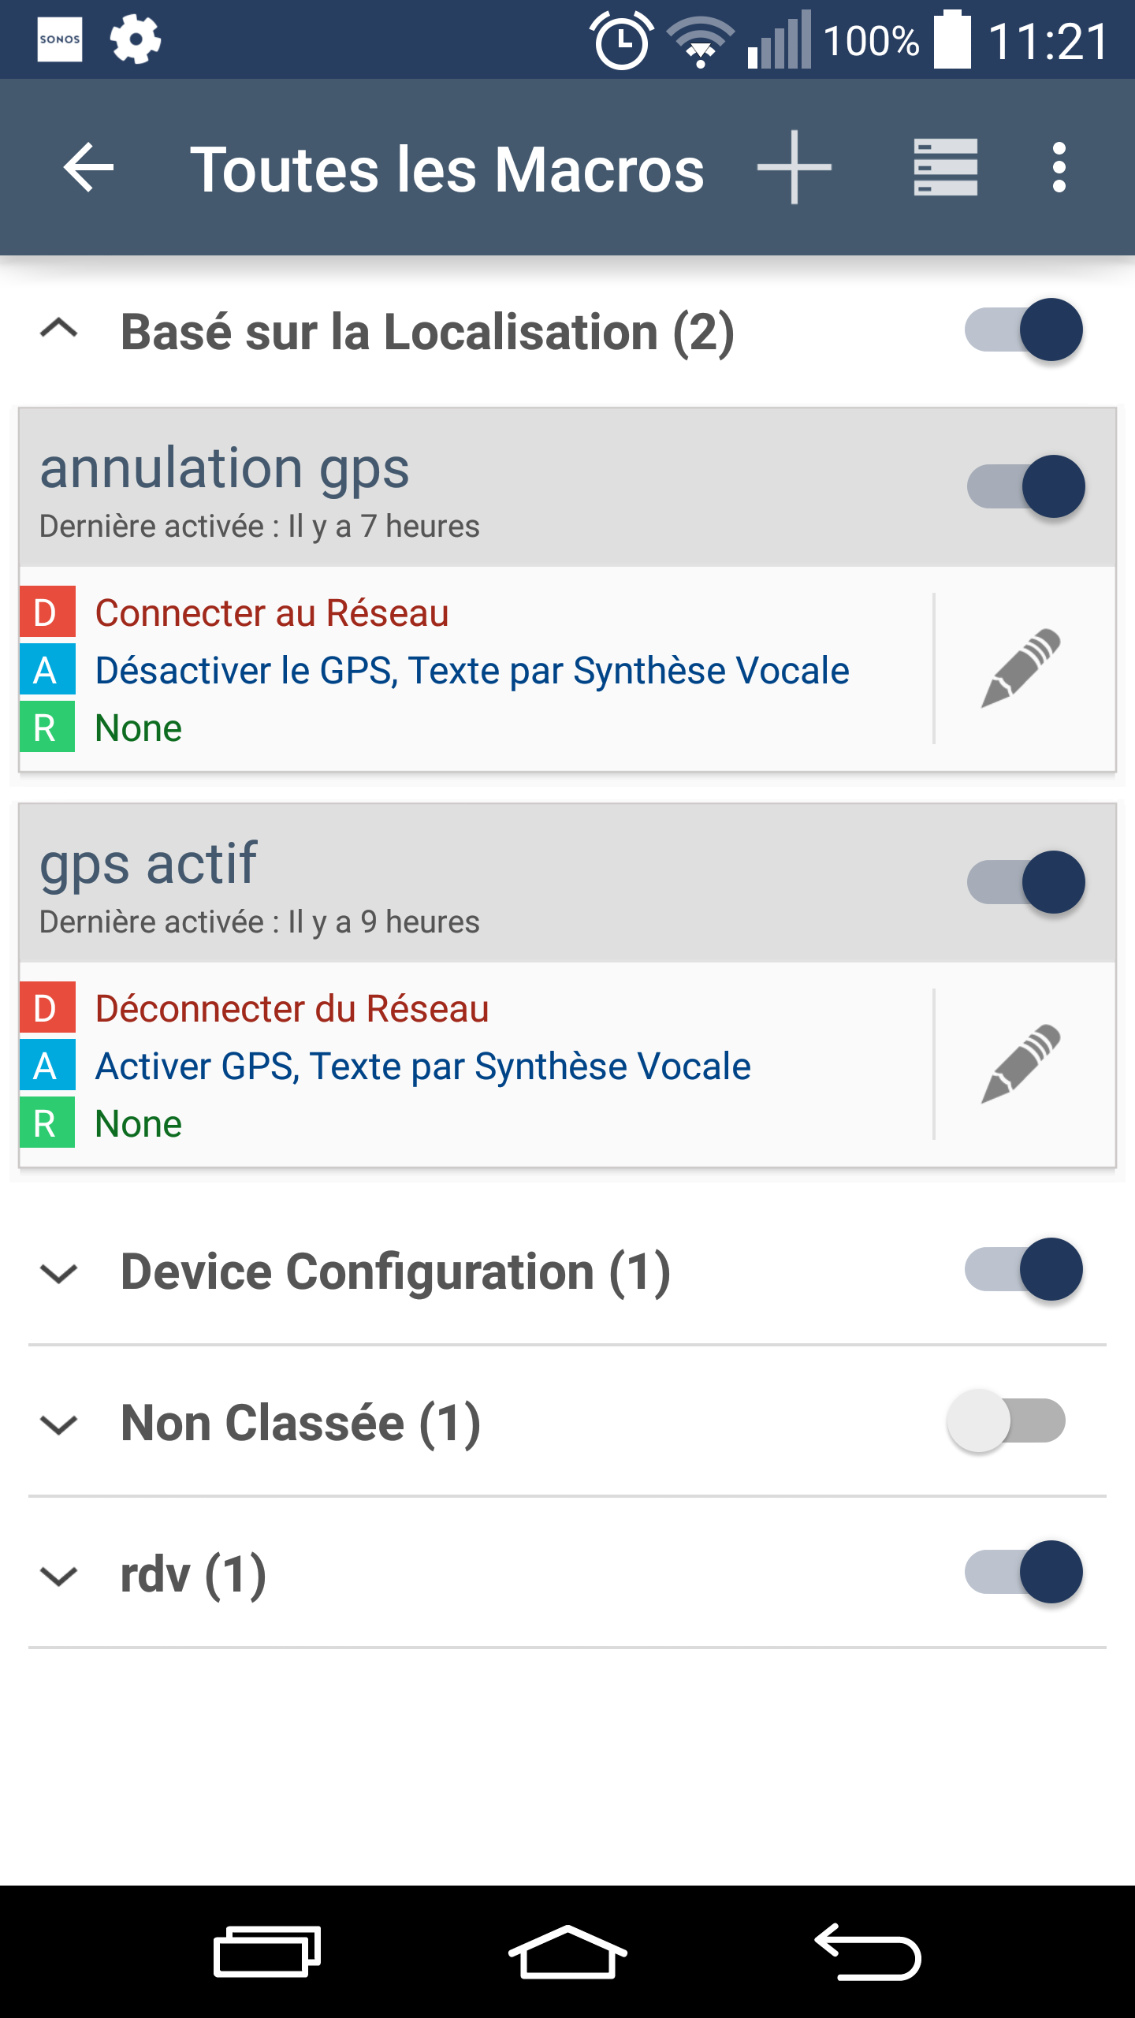Image resolution: width=1135 pixels, height=2018 pixels.
Task: Disable the gps actif macro switch
Action: pyautogui.click(x=1026, y=882)
